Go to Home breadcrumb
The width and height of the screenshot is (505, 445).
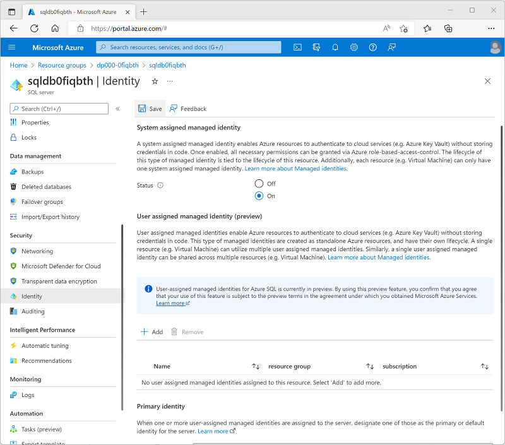point(19,65)
